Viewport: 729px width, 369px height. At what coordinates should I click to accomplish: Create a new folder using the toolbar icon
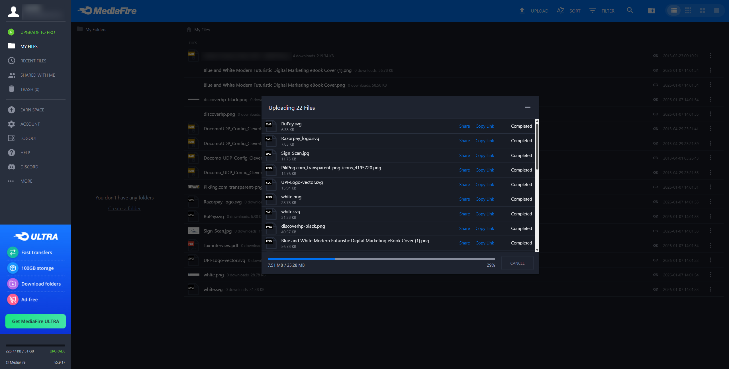651,11
